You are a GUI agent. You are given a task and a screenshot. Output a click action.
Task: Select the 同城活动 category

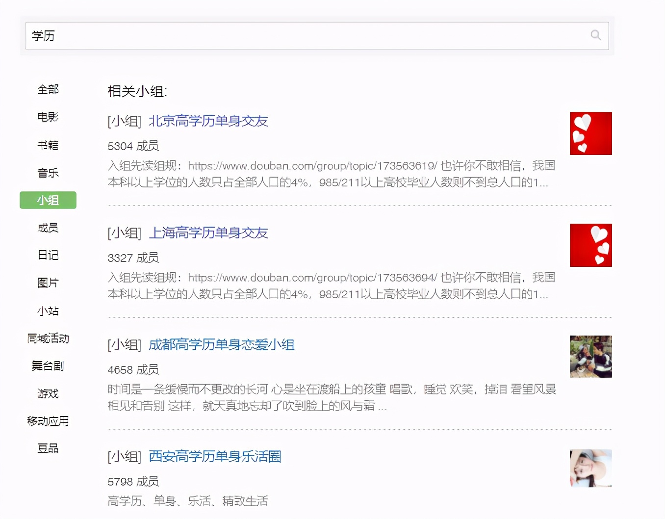[48, 338]
